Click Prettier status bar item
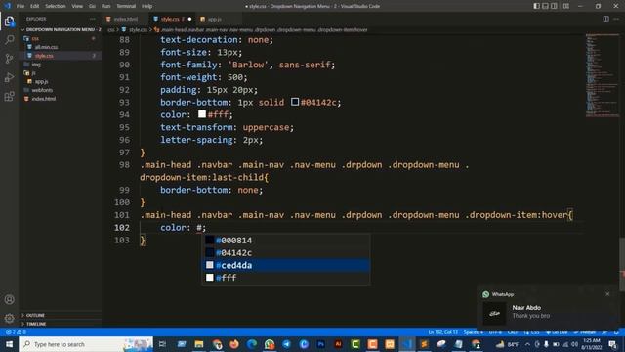The height and width of the screenshot is (352, 625). pyautogui.click(x=585, y=332)
